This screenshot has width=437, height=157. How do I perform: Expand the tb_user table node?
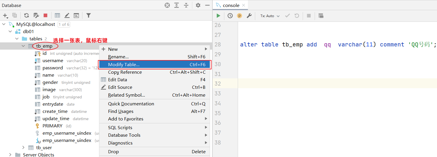click(24, 148)
